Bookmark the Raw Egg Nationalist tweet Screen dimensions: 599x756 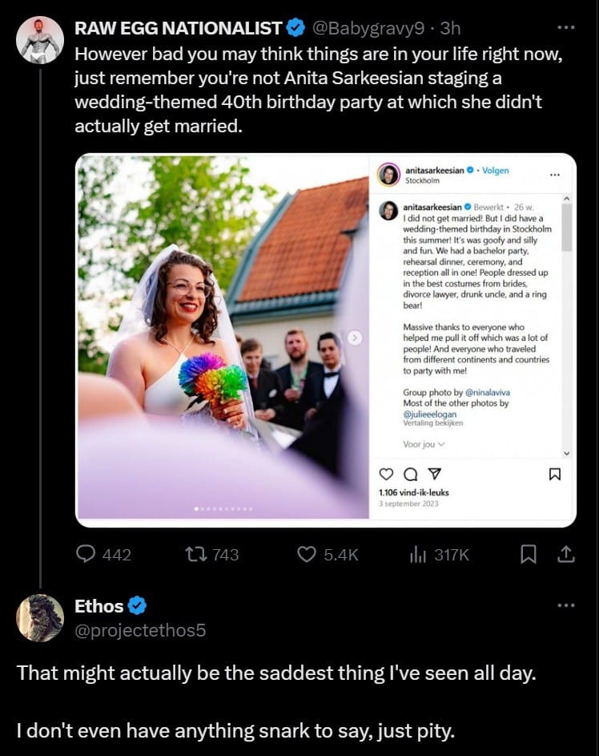[529, 555]
